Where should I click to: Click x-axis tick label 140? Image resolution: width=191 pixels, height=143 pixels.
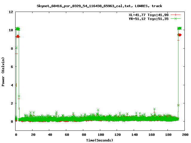tap(135, 135)
